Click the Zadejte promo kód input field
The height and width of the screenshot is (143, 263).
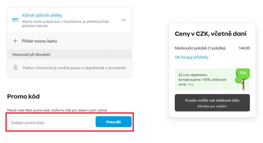[50, 122]
